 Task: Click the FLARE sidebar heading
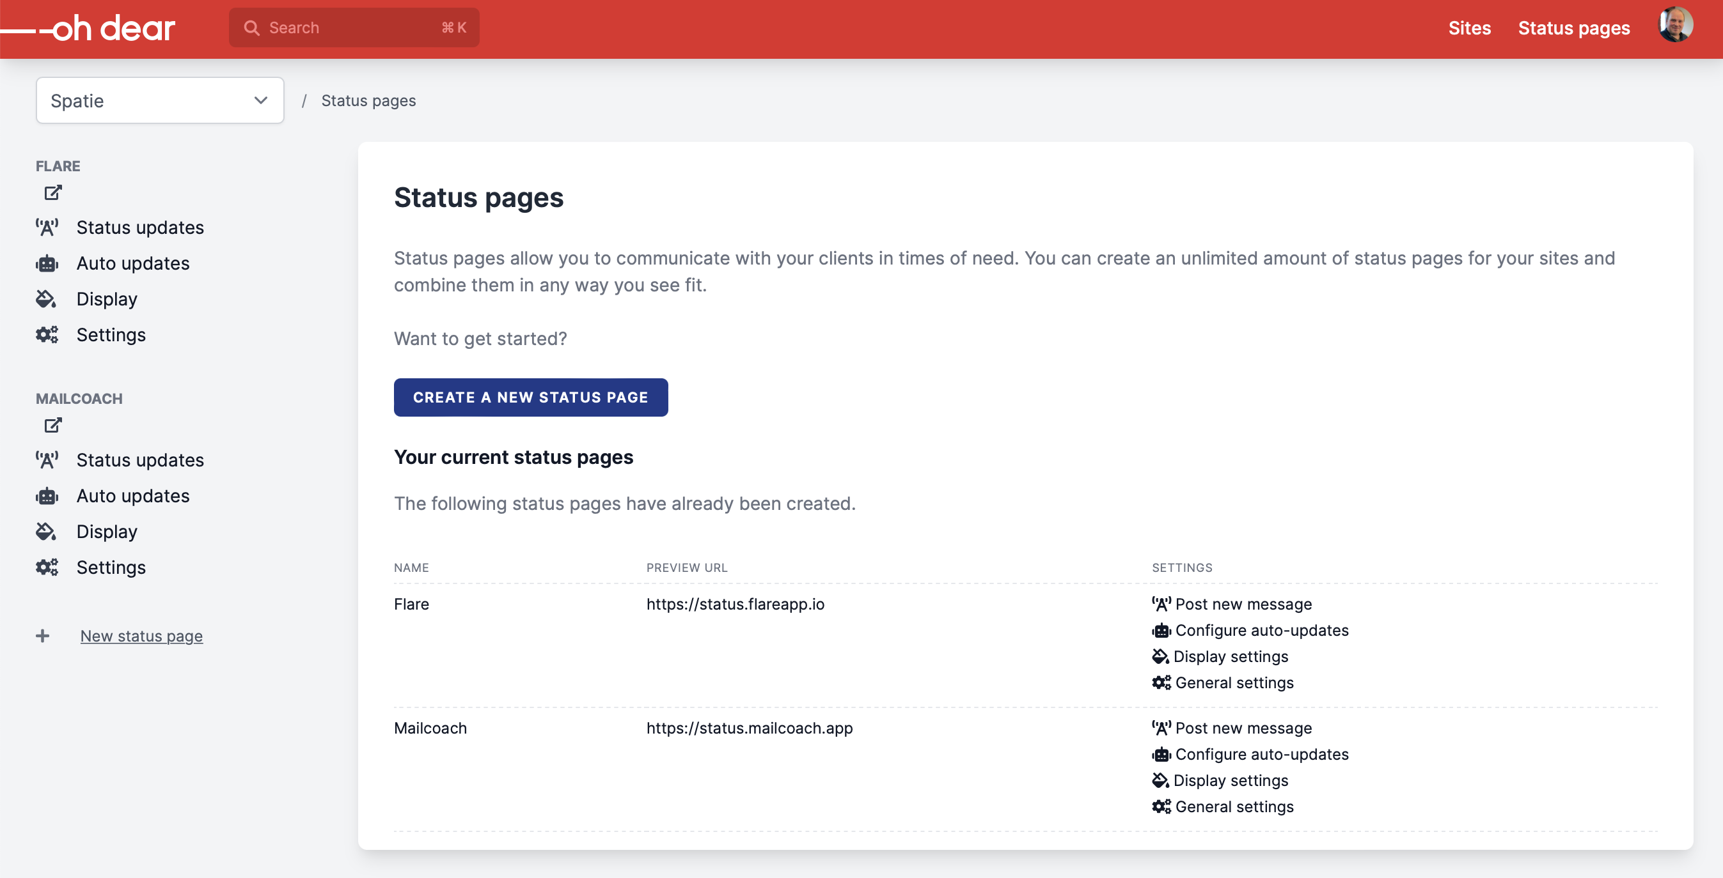(58, 166)
